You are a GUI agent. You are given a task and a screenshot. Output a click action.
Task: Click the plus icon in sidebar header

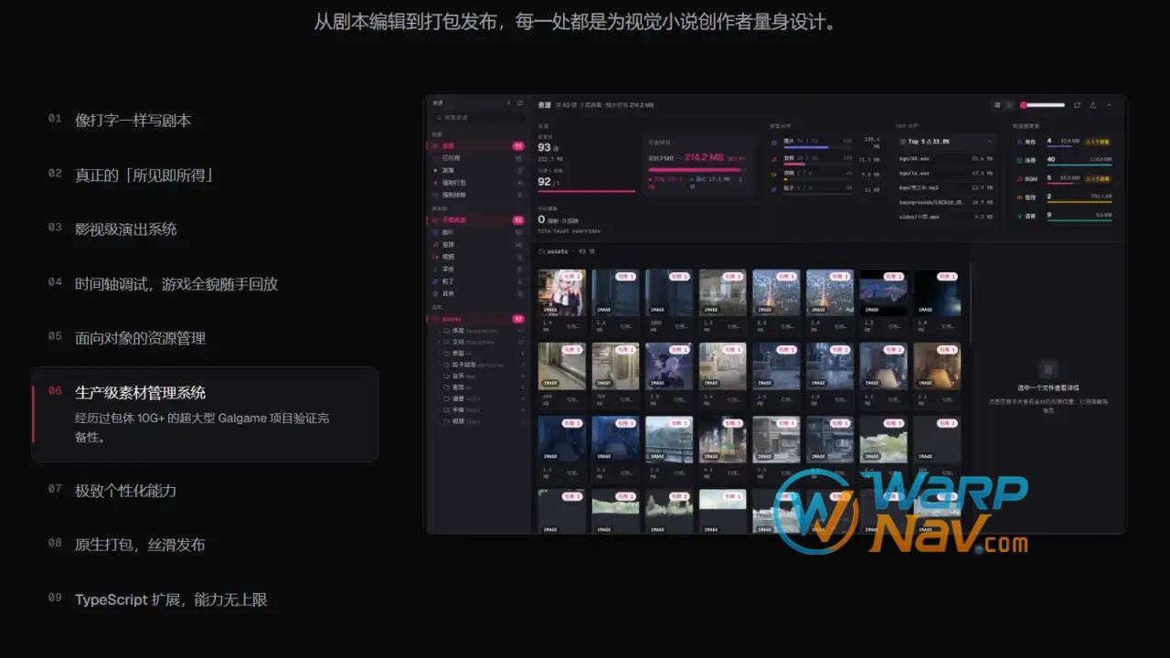(508, 102)
